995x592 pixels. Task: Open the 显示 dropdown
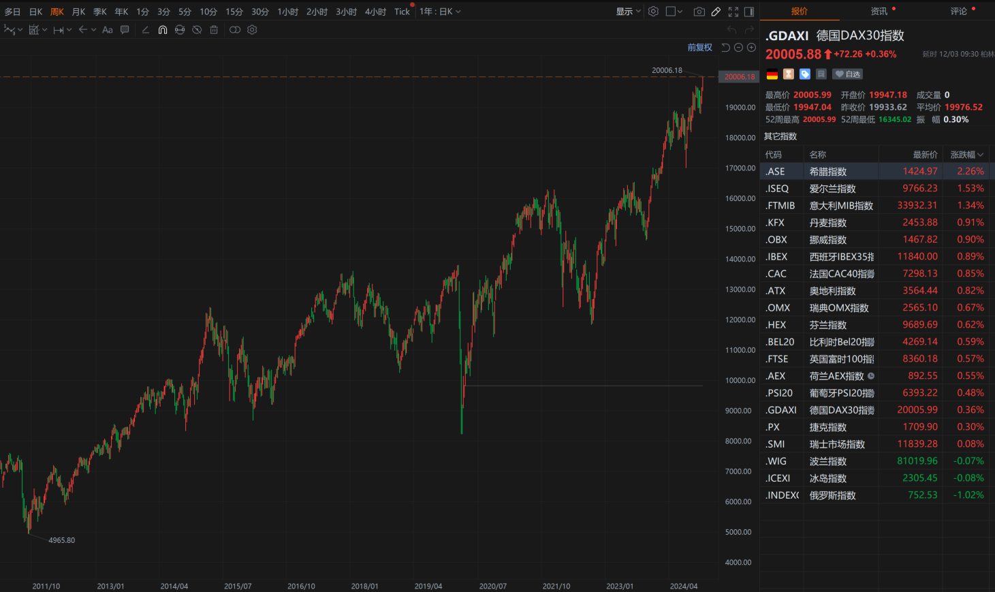point(628,12)
